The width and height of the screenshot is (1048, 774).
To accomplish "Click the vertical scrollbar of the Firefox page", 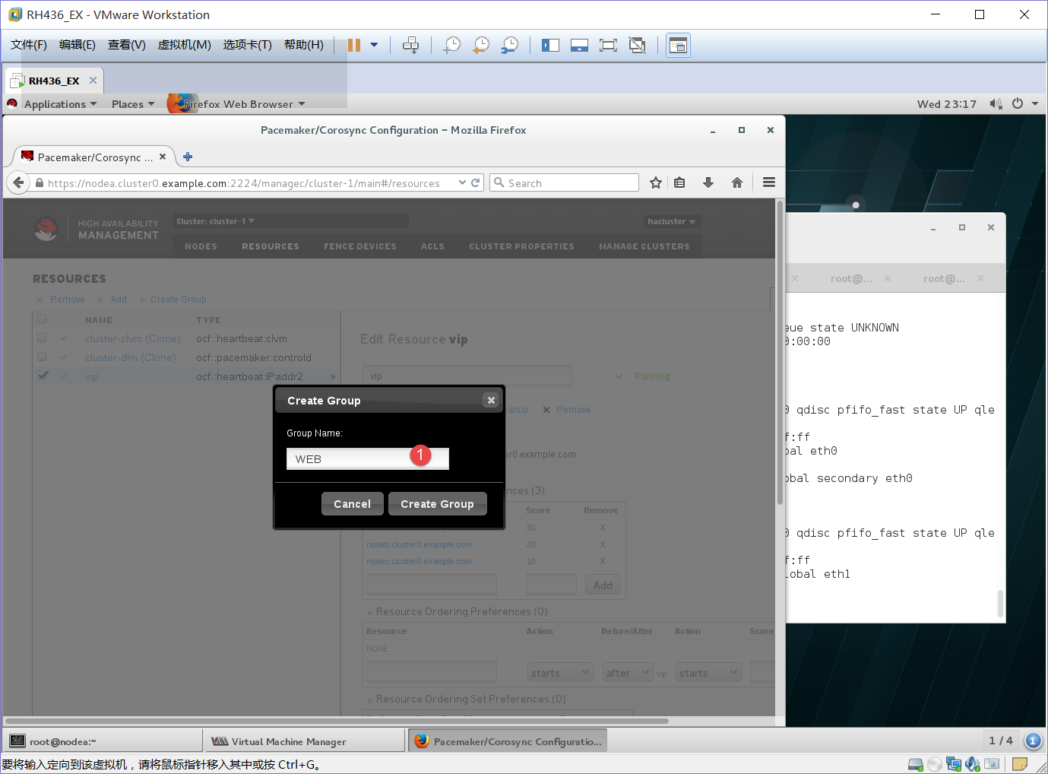I will (x=780, y=353).
